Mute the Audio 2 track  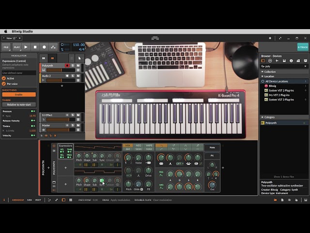[78, 76]
